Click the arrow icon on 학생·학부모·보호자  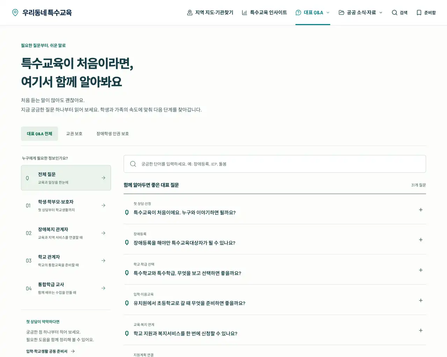(x=103, y=205)
